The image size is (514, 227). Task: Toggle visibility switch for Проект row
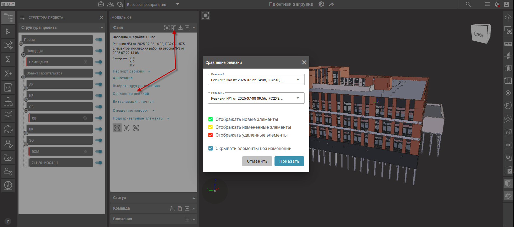[x=99, y=39]
